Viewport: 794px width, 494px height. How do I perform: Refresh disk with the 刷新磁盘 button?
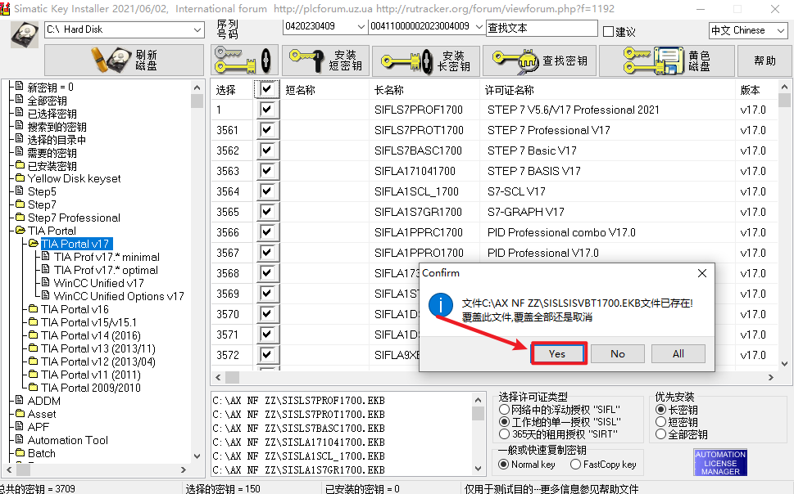pos(124,61)
